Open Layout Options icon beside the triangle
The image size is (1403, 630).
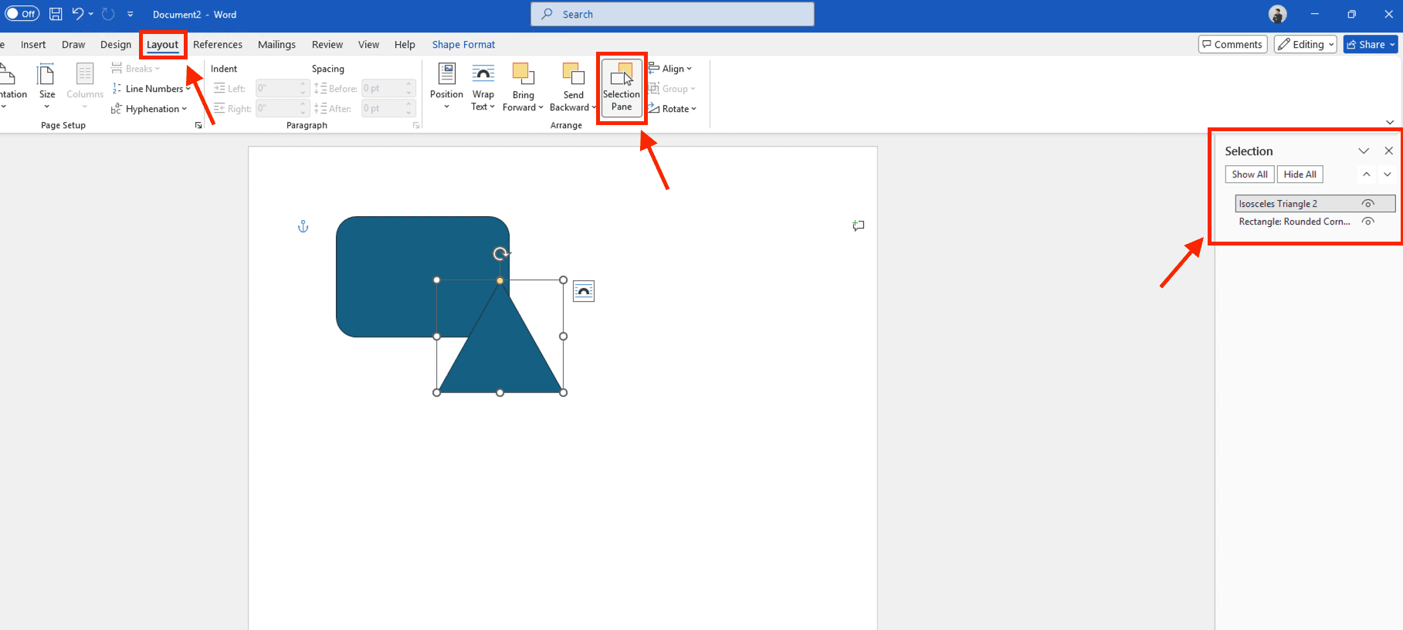[584, 291]
